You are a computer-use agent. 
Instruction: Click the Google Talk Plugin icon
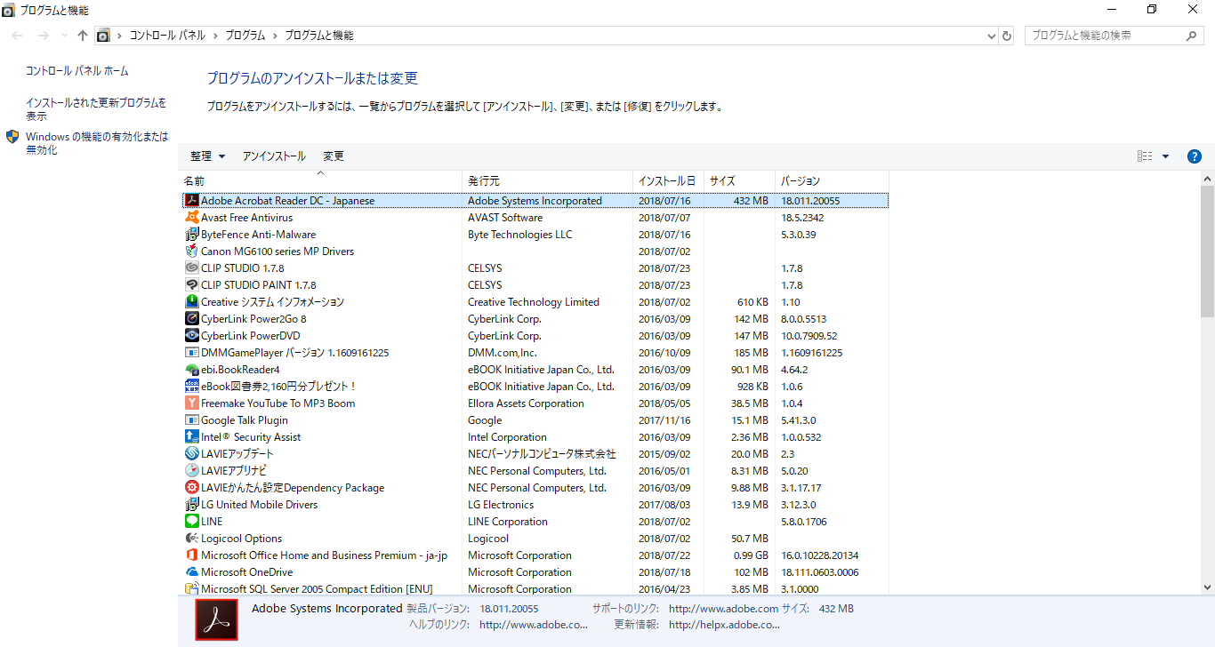[191, 420]
